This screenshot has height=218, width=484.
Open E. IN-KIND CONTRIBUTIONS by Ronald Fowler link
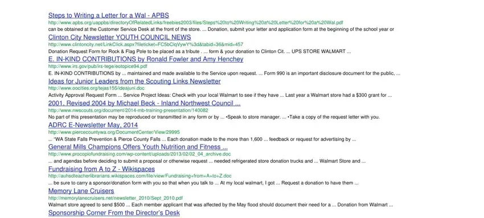(146, 59)
